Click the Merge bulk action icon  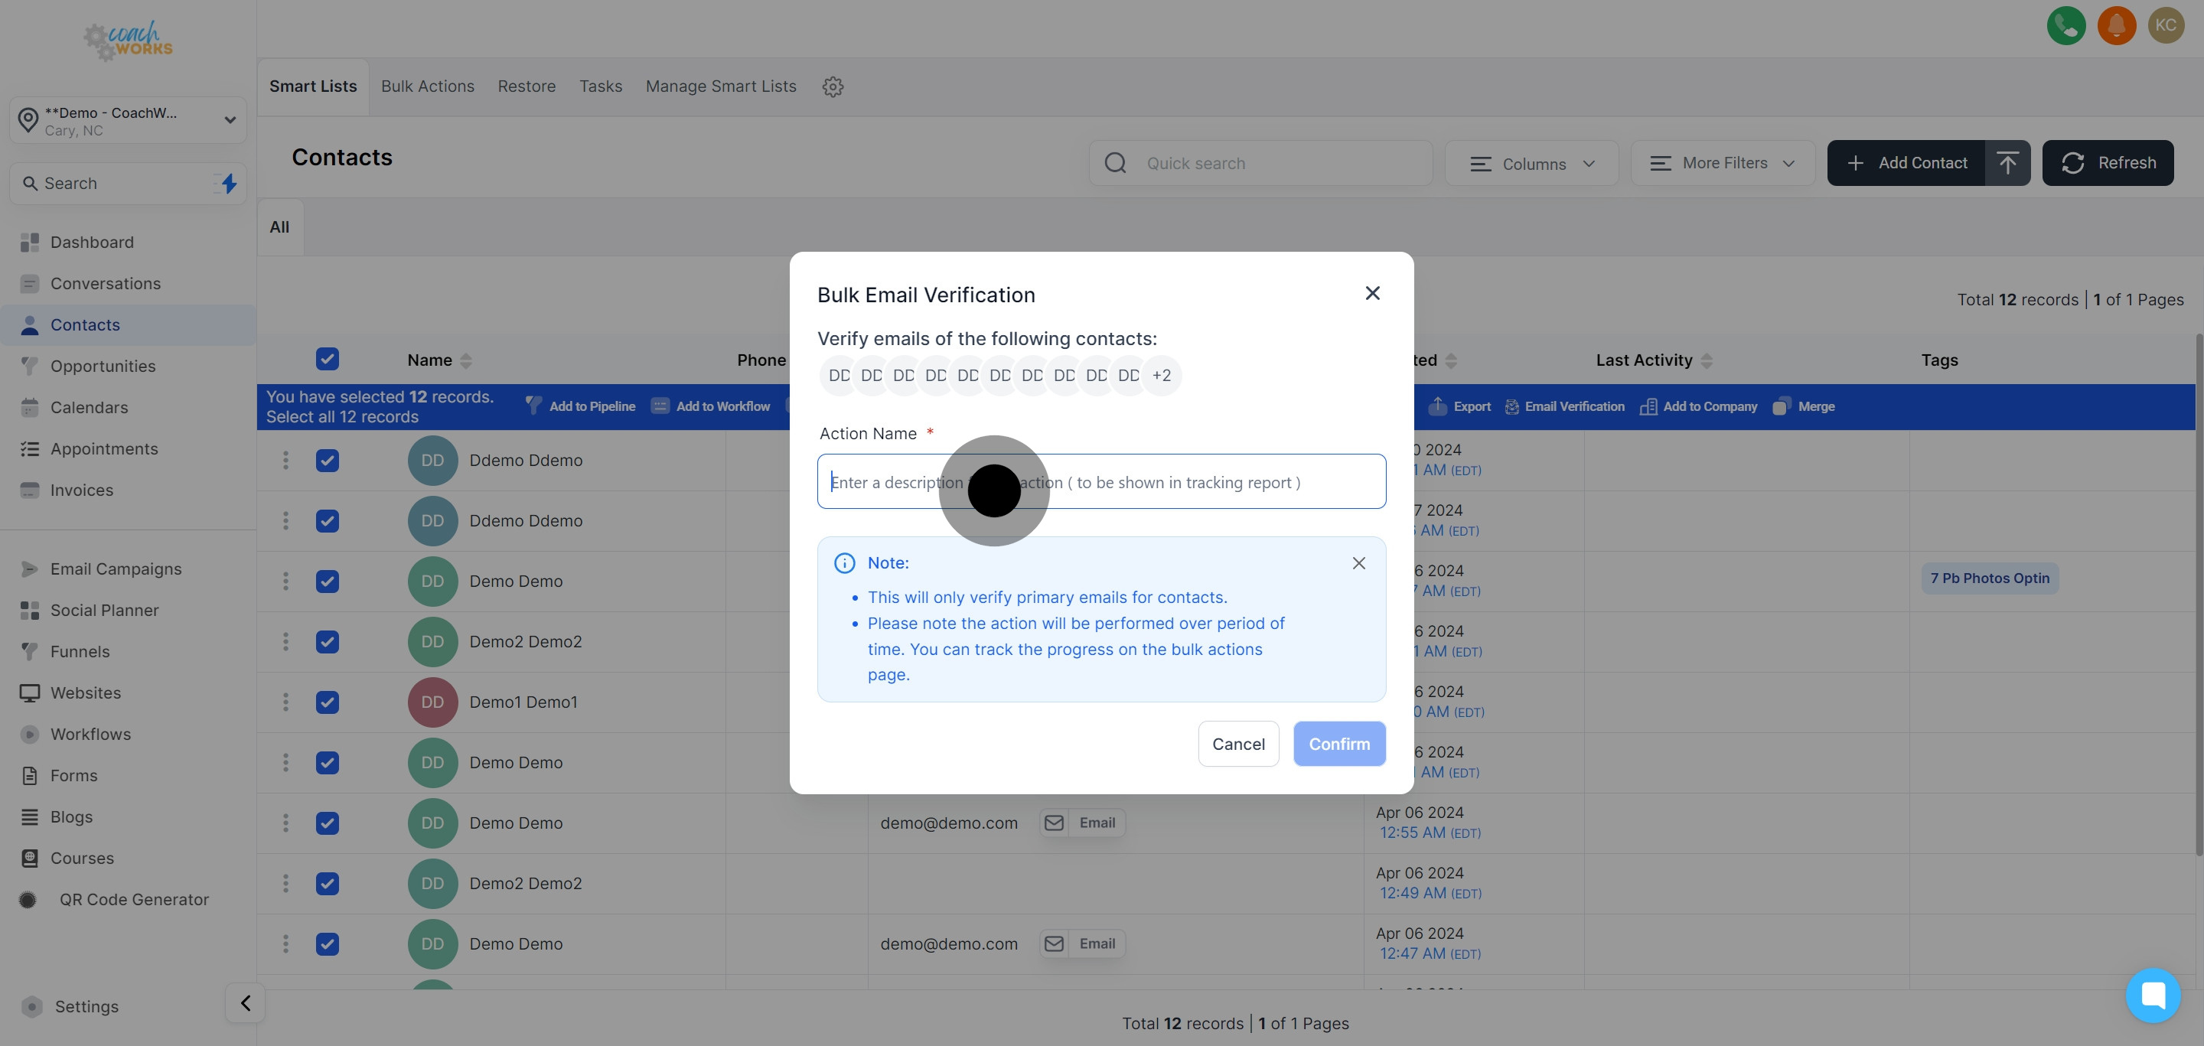(x=1781, y=406)
